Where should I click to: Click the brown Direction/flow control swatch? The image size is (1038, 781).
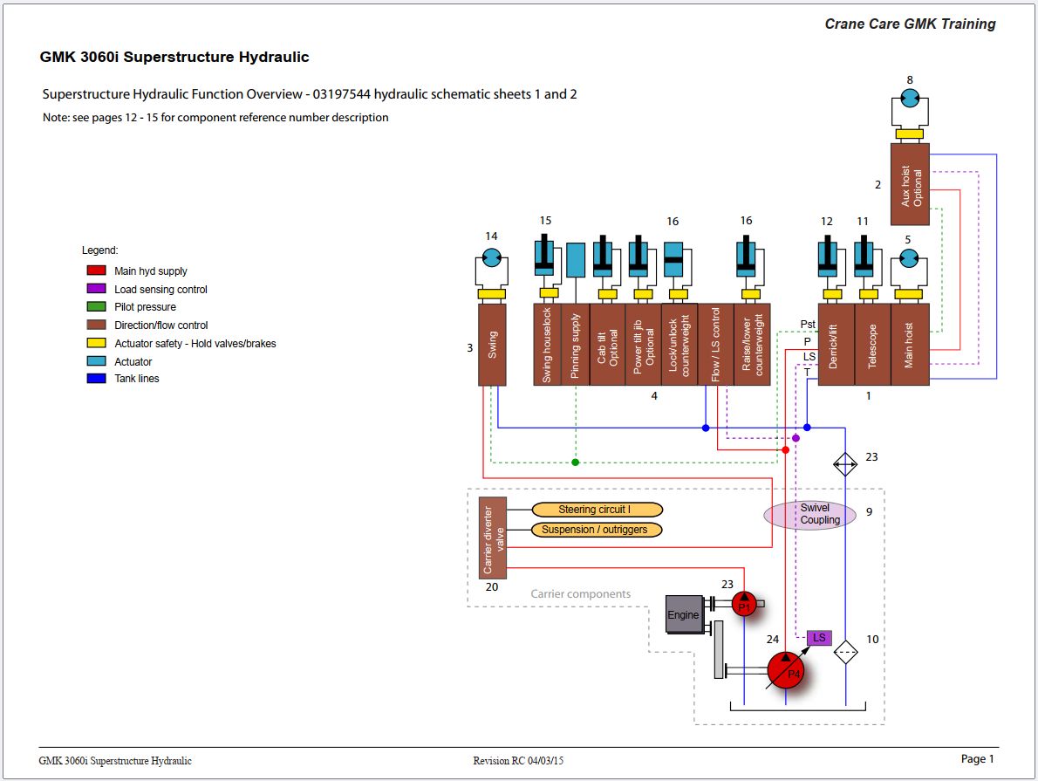point(97,325)
